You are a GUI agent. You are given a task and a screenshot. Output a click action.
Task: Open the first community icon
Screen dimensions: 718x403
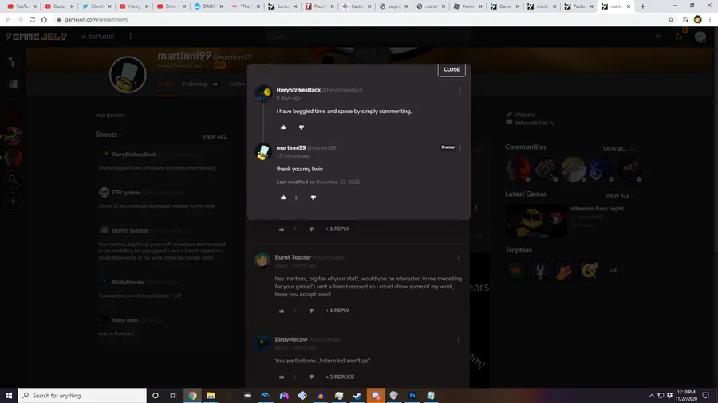[x=518, y=169]
